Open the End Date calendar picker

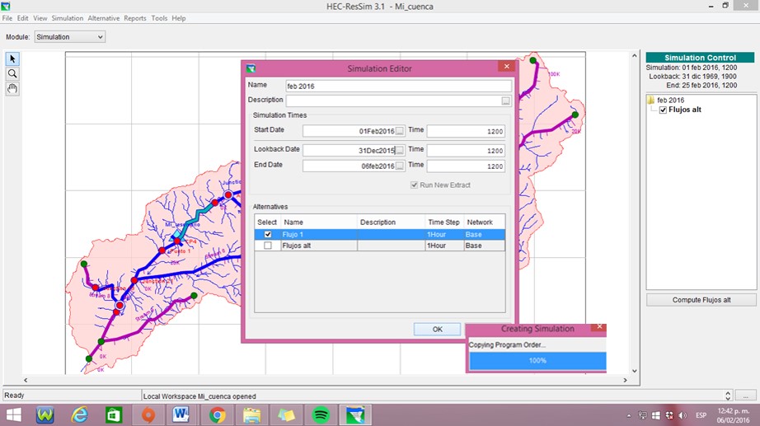[400, 166]
